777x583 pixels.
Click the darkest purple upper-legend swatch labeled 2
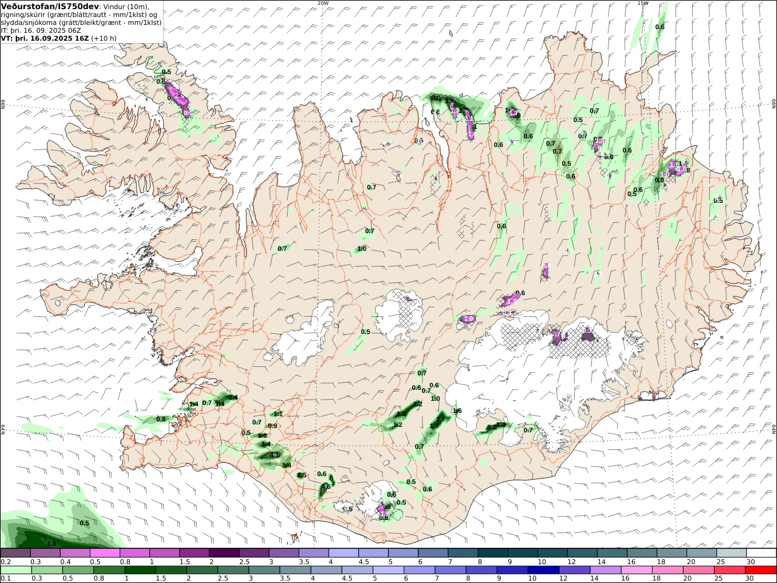[x=223, y=553]
